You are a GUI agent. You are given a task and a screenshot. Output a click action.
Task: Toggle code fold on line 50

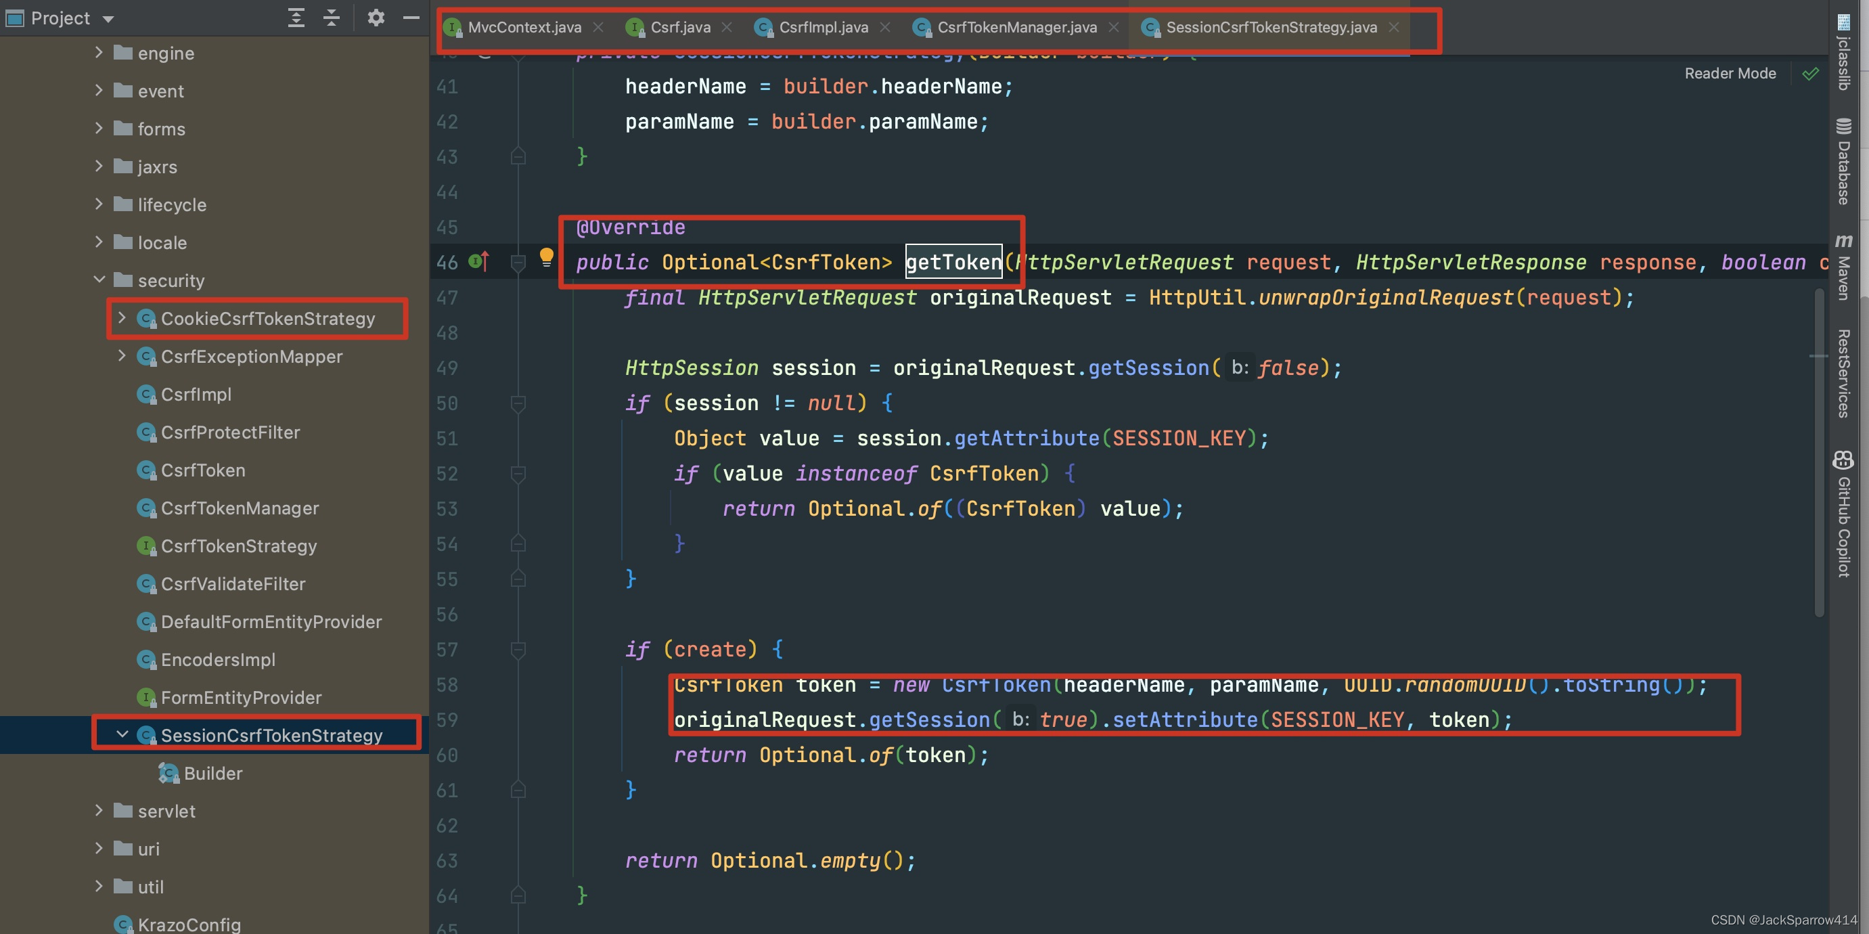(518, 403)
